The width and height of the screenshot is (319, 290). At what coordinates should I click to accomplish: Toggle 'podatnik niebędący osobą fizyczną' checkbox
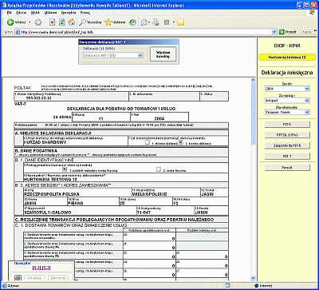click(x=65, y=169)
